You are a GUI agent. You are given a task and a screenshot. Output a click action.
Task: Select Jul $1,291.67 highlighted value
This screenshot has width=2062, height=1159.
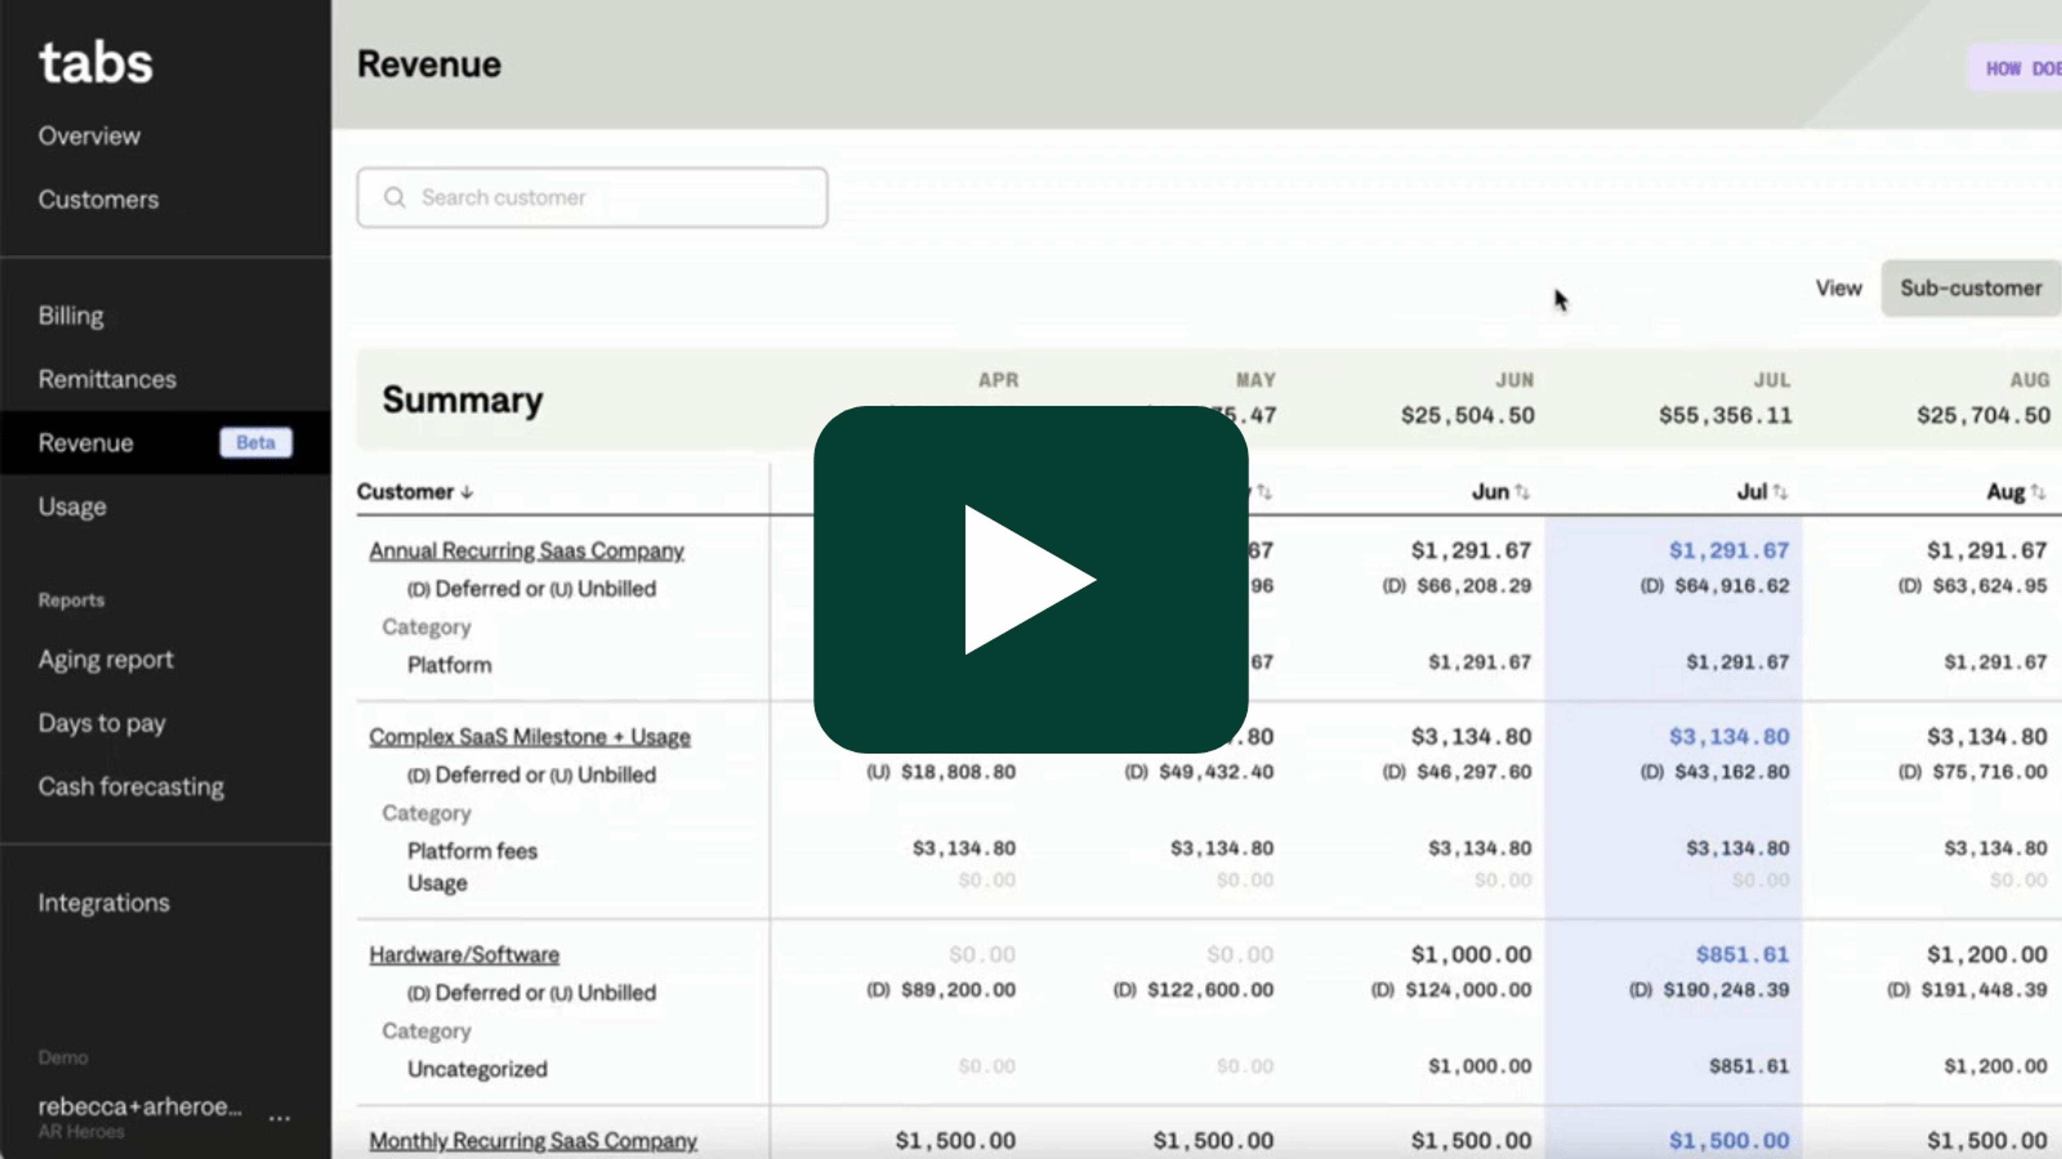1729,551
